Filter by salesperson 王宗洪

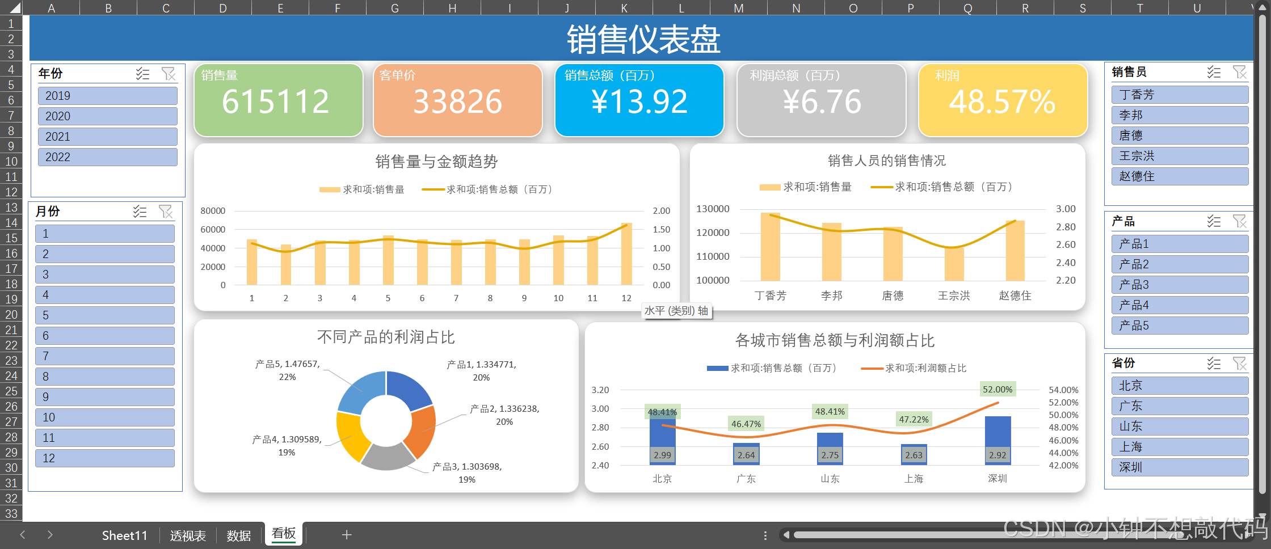pyautogui.click(x=1180, y=156)
